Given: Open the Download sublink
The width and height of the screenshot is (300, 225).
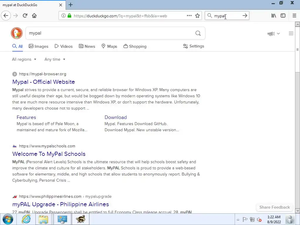Looking at the screenshot, I should [115, 117].
